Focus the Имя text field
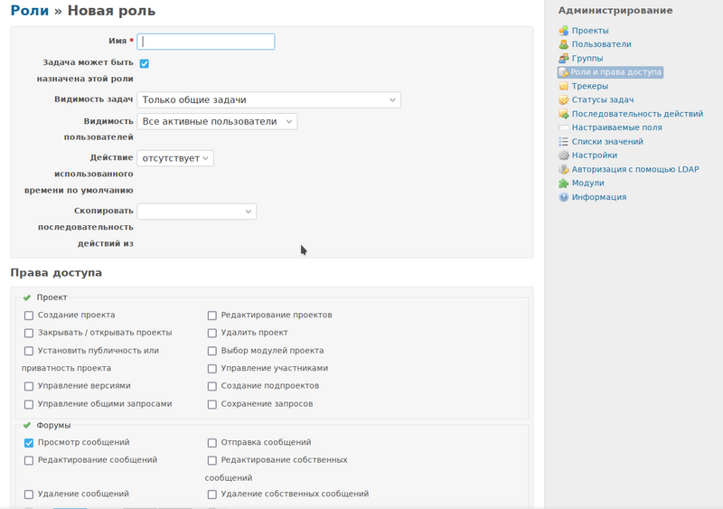This screenshot has width=723, height=509. [206, 42]
